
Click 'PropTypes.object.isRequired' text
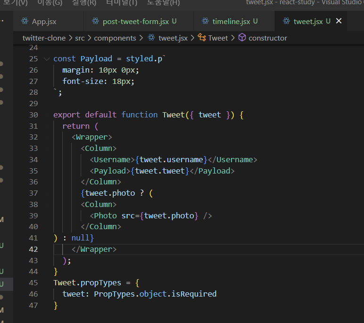coord(155,294)
